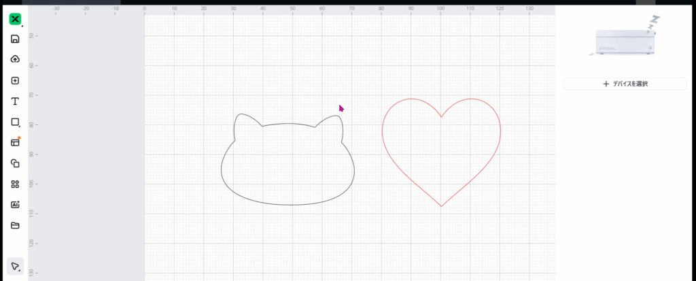This screenshot has width=696, height=281.
Task: Click the デバイスを選択 button
Action: 625,84
